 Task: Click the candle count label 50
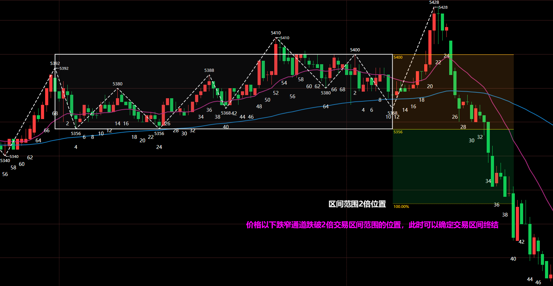pos(267,100)
